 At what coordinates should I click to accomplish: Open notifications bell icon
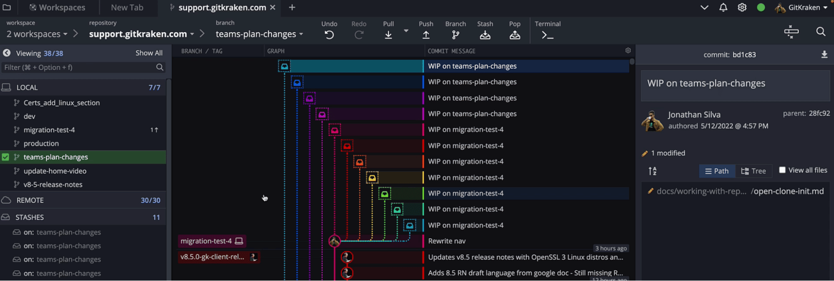pyautogui.click(x=723, y=7)
